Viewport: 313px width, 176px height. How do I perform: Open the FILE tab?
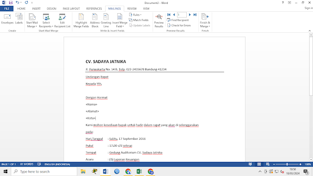coord(6,9)
